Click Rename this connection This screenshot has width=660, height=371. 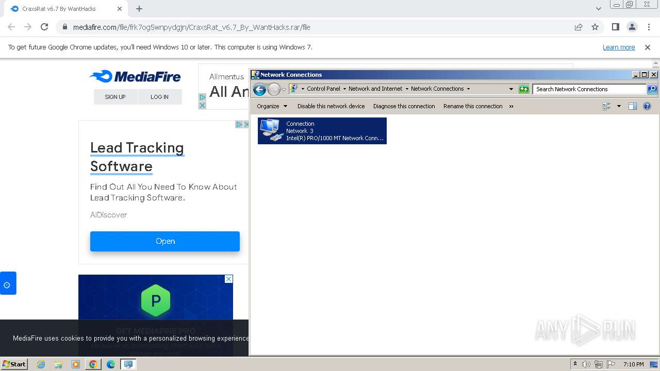tap(473, 106)
